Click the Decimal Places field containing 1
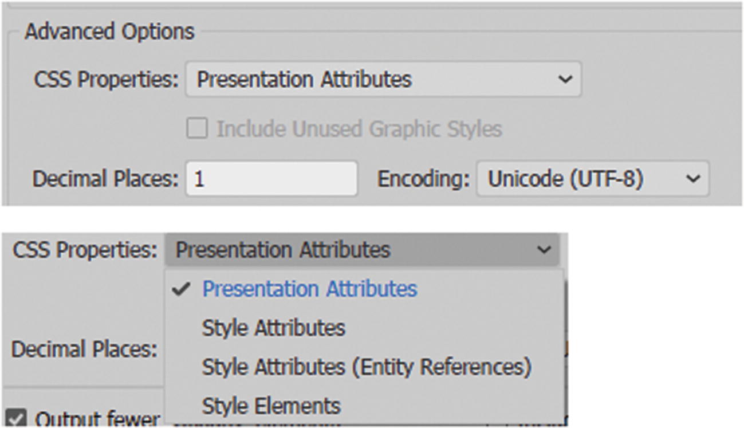 [x=271, y=179]
